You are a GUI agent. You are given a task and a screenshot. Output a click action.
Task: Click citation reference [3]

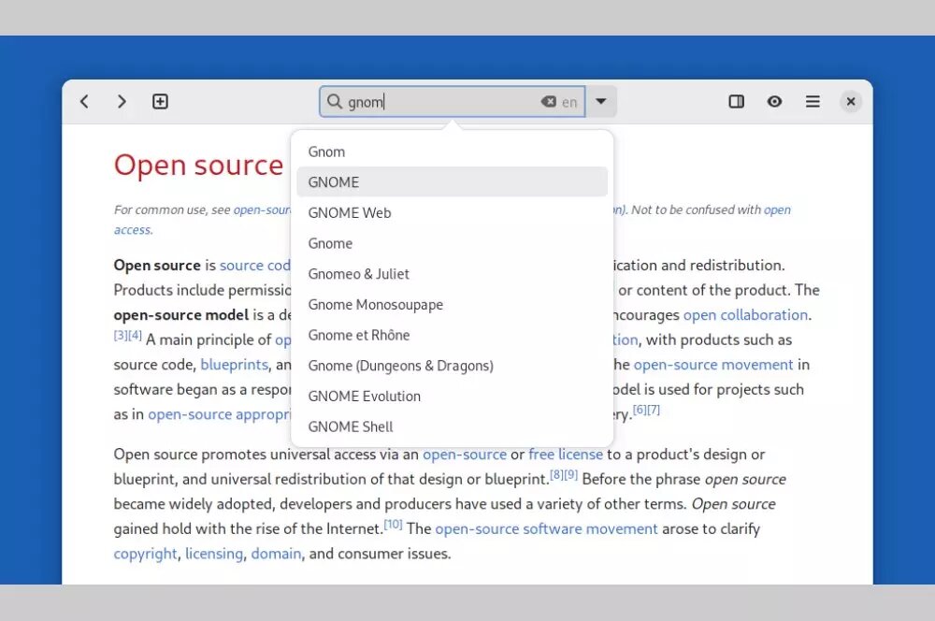tap(121, 335)
